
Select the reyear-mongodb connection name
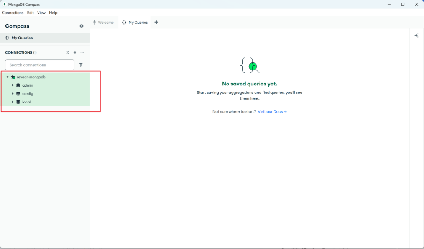tap(31, 77)
